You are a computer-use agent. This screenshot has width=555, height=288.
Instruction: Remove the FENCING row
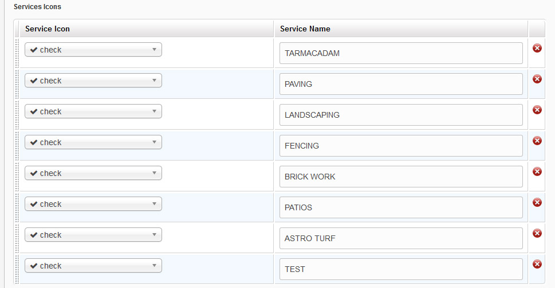coord(537,141)
